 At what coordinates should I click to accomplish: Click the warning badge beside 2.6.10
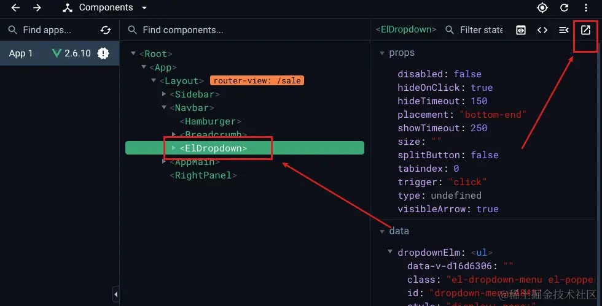point(103,53)
